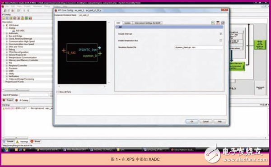Click the Simulation Monitor File input field

199,47
